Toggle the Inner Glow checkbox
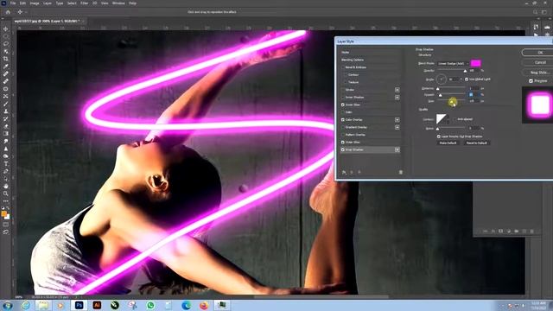Screen dimensions: 553x311 [x=343, y=105]
